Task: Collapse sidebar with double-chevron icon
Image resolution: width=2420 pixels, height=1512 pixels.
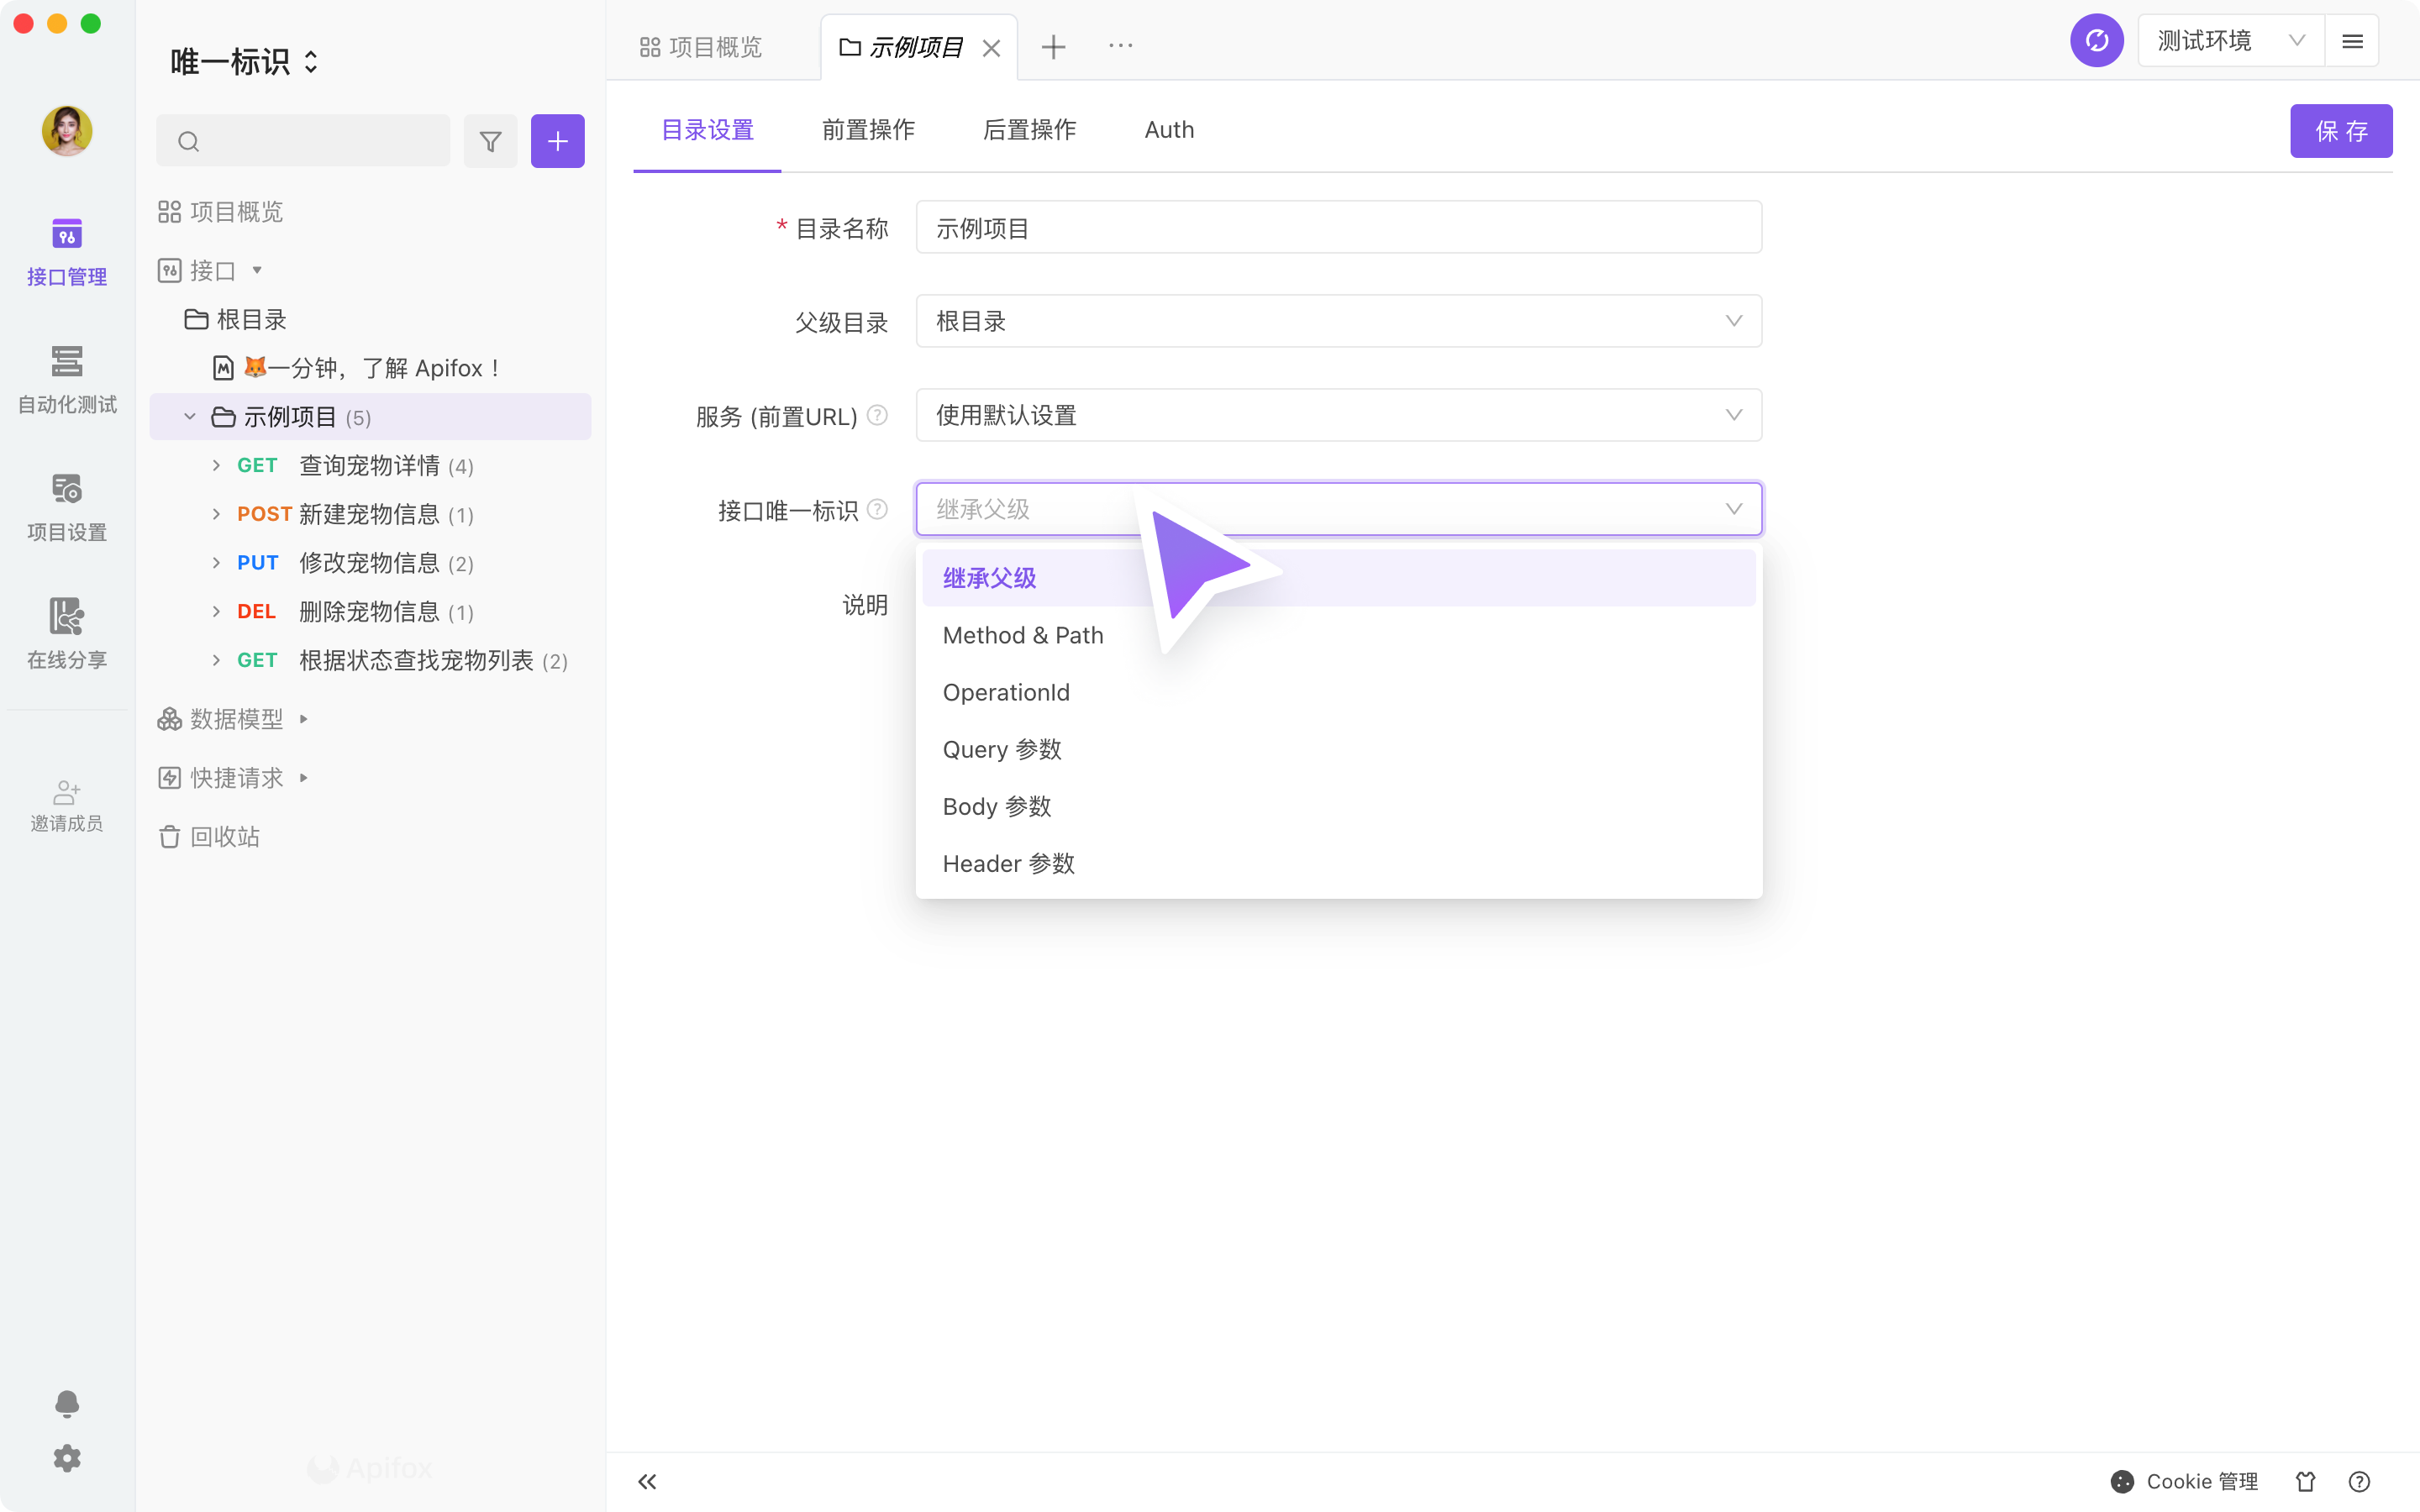Action: pos(647,1481)
